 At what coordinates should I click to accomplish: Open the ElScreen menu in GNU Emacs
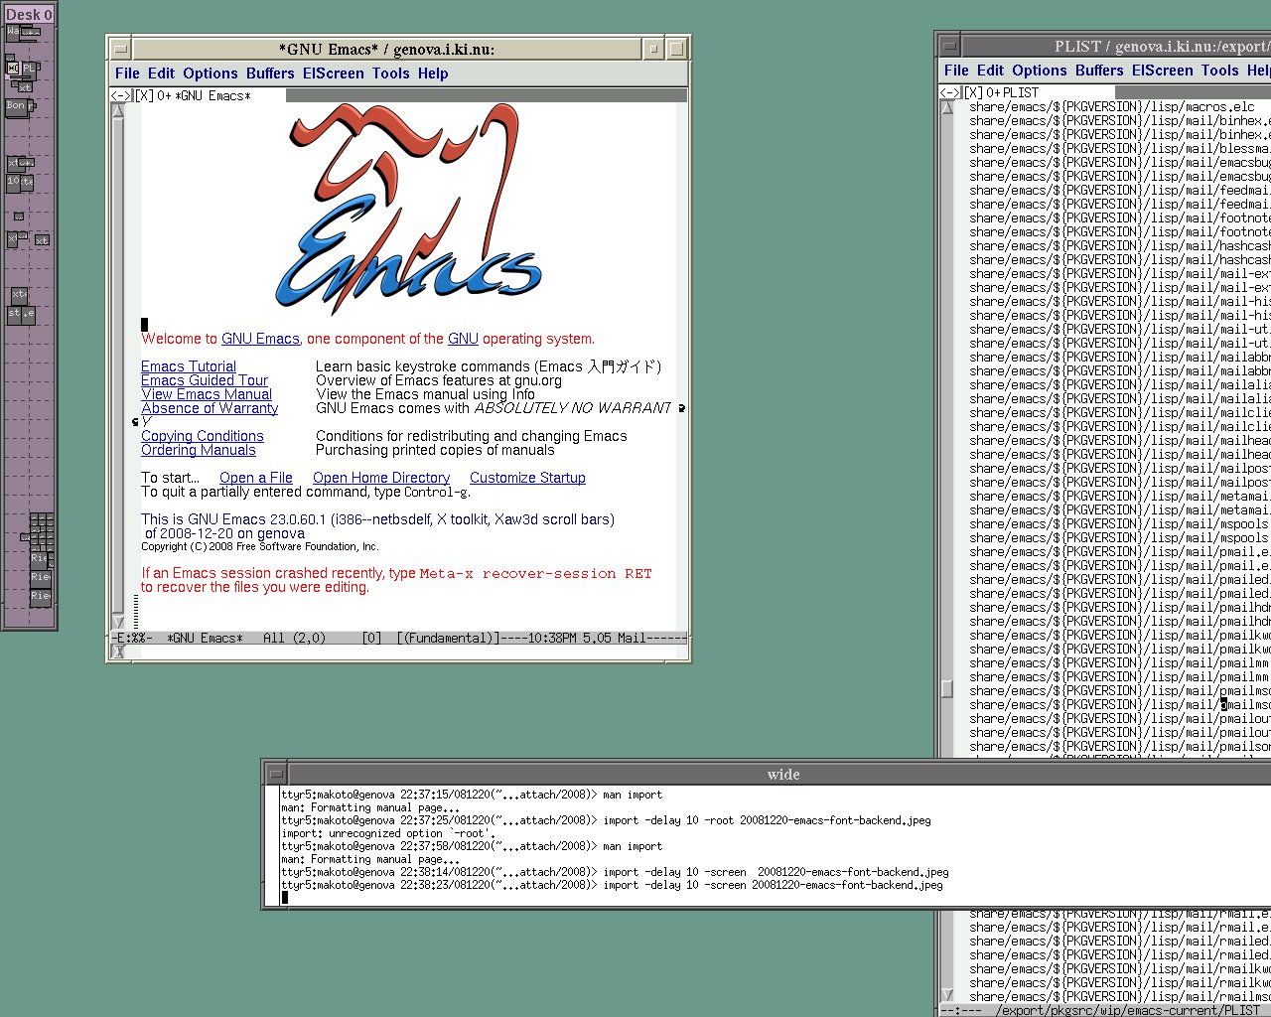pos(334,73)
